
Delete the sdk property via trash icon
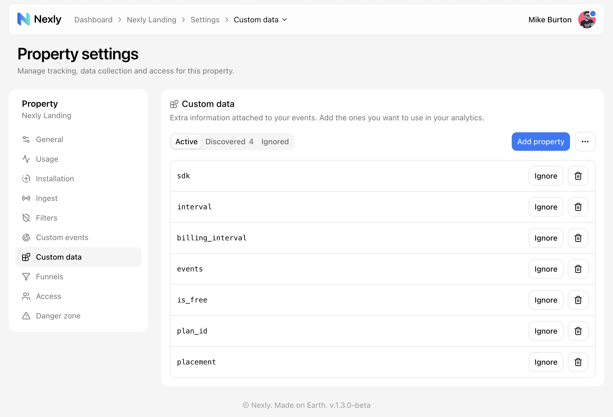pyautogui.click(x=578, y=176)
